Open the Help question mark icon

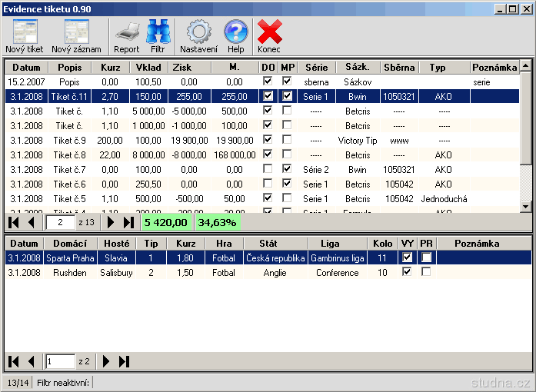point(235,32)
